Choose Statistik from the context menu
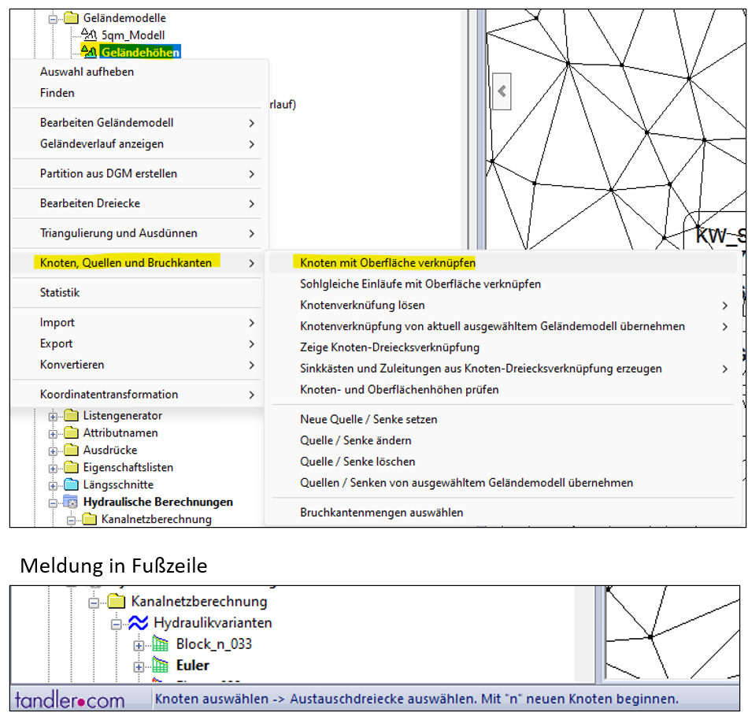Image resolution: width=748 pixels, height=716 pixels. (x=60, y=293)
